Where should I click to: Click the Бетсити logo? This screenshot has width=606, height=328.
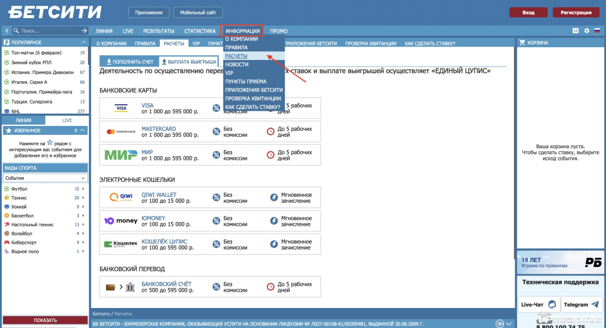click(55, 12)
